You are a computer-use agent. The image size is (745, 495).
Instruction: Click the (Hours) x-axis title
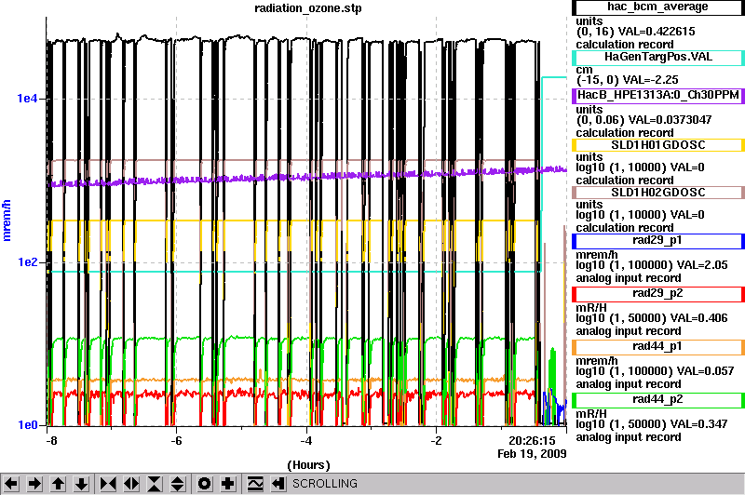point(308,465)
